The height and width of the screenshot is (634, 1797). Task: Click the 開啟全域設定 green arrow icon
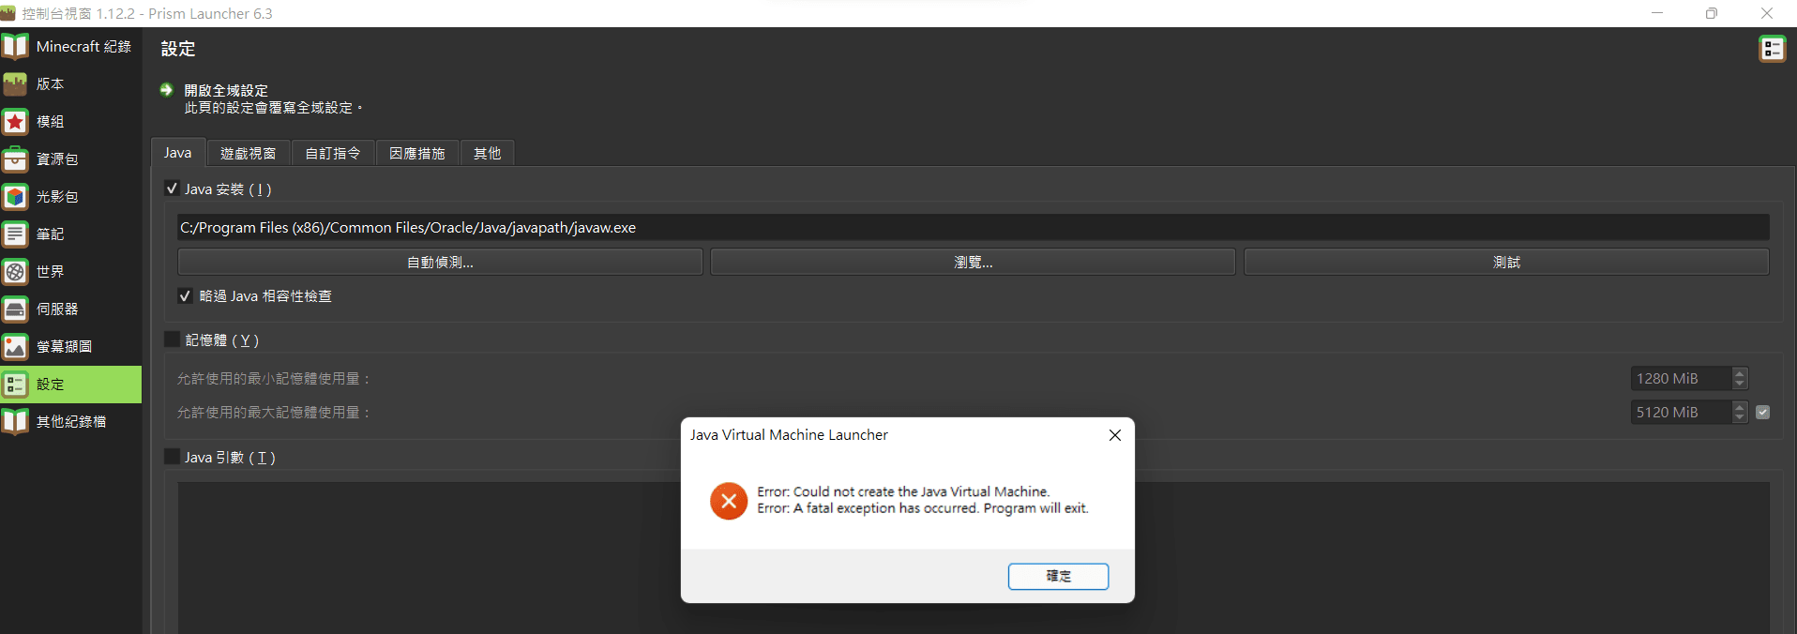pyautogui.click(x=167, y=90)
